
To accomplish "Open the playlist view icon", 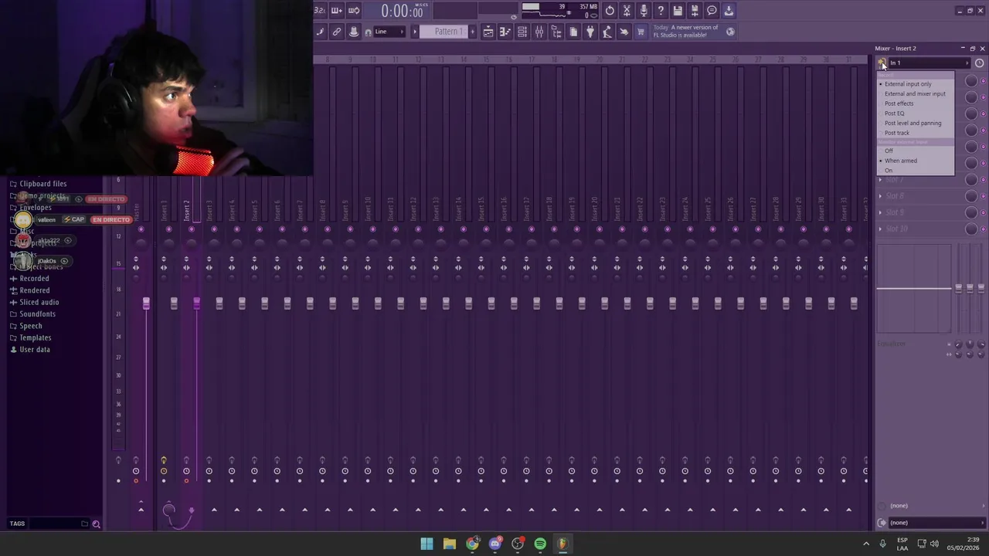I will 488,32.
